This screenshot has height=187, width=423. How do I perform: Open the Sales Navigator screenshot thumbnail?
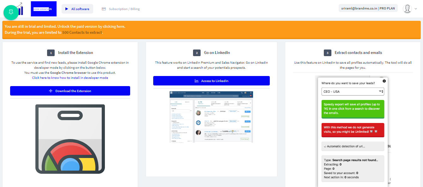pyautogui.click(x=211, y=117)
